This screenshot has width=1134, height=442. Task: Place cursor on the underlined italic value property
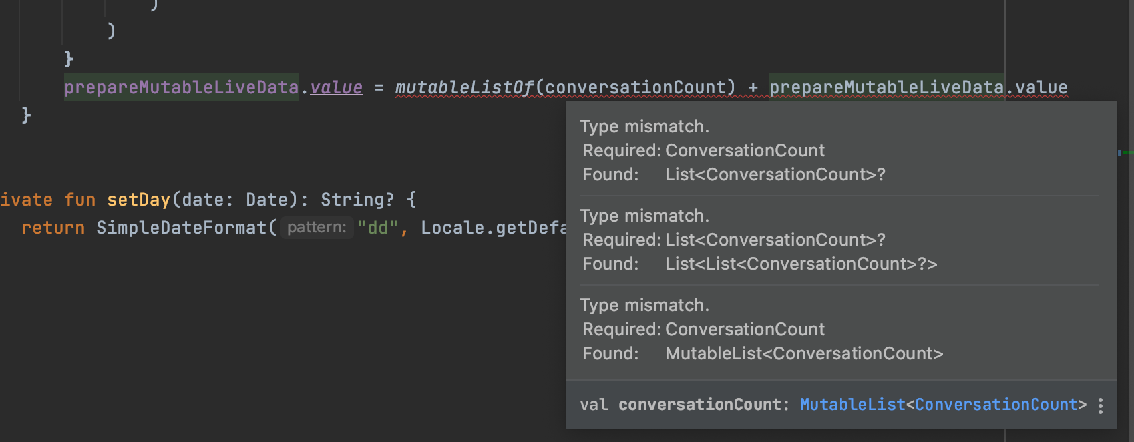coord(336,87)
